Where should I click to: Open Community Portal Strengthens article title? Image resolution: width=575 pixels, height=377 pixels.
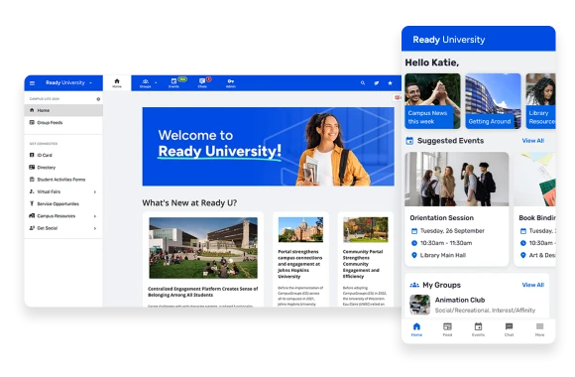[363, 264]
